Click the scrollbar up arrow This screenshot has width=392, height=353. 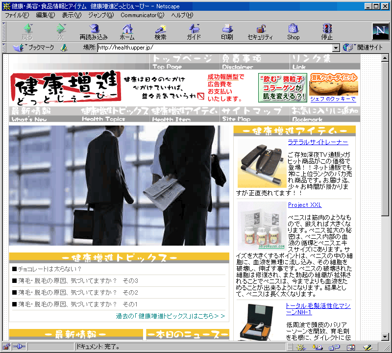coord(385,58)
